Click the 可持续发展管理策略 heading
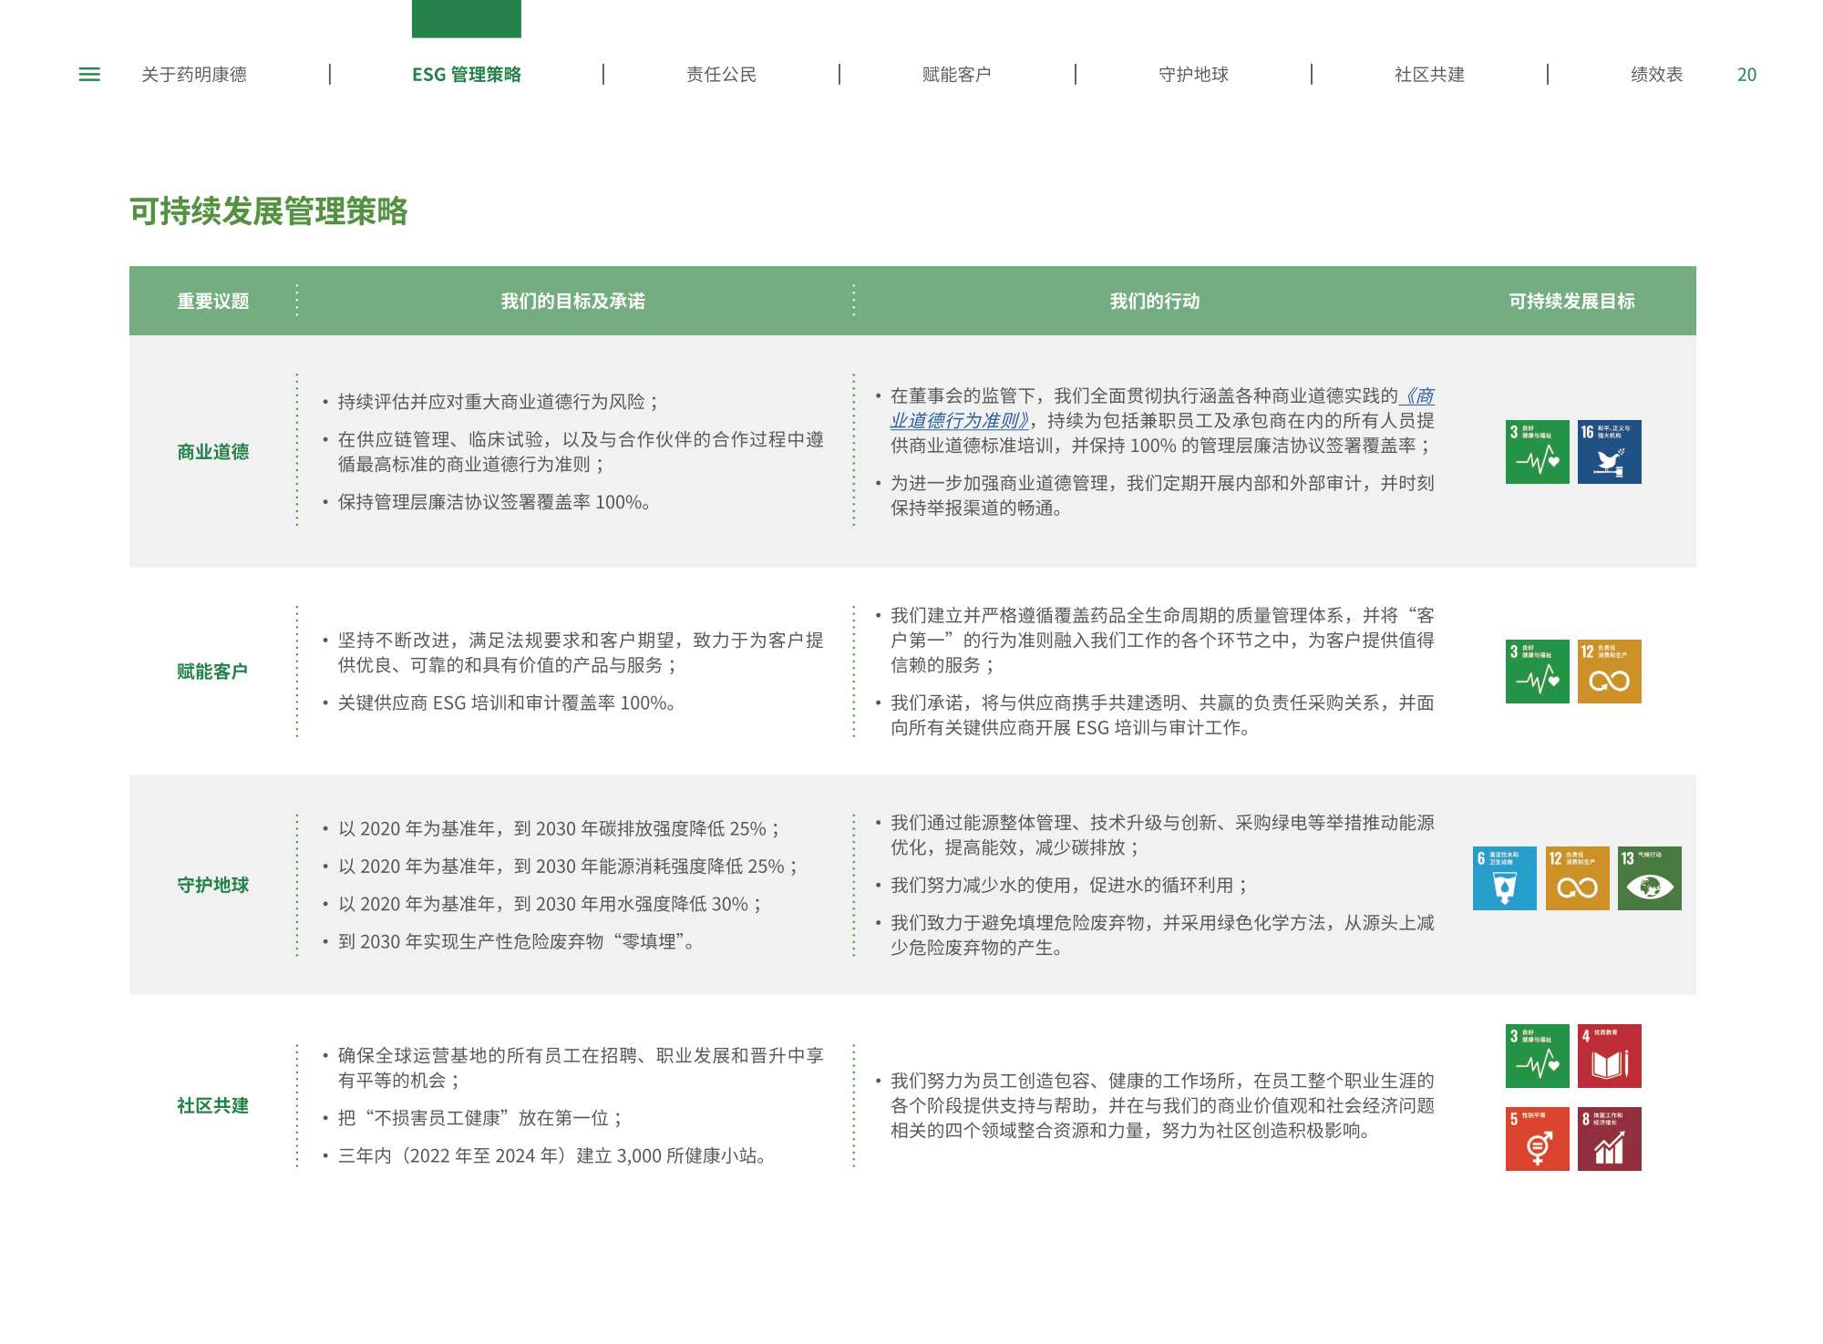The width and height of the screenshot is (1823, 1344). (268, 211)
